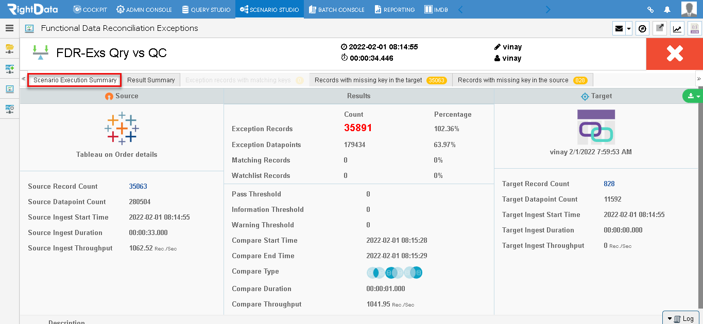The width and height of the screenshot is (703, 324).
Task: Click the chain link icon in header
Action: (650, 9)
